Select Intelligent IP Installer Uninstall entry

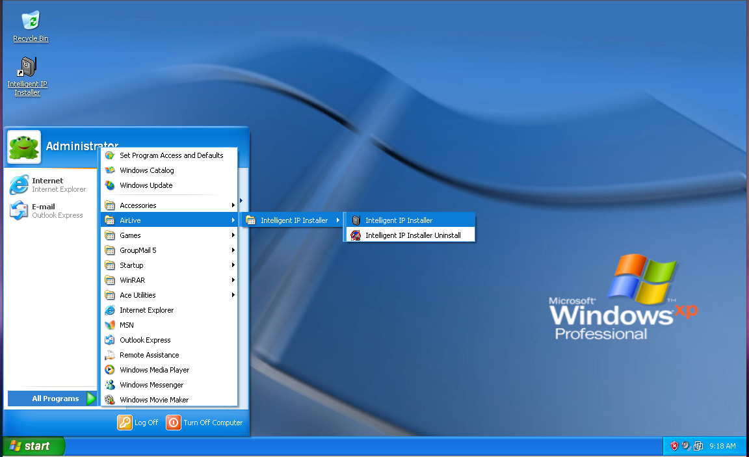[412, 235]
